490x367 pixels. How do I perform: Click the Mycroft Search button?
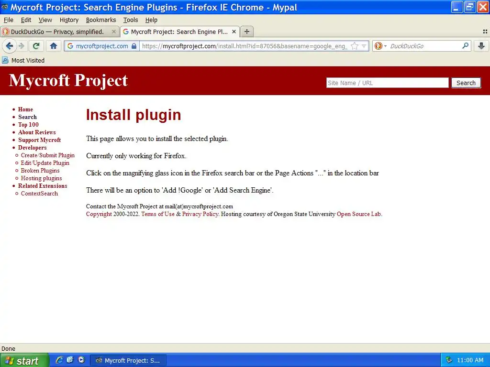pos(466,83)
